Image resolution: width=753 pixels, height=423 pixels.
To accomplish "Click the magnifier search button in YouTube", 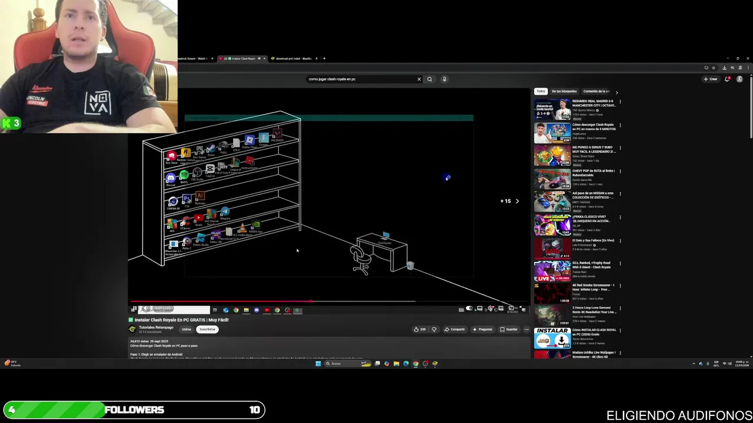I will tap(429, 79).
